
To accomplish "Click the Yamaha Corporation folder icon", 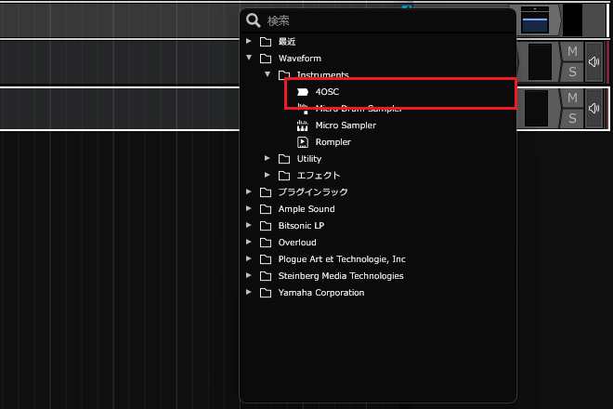I will 266,293.
